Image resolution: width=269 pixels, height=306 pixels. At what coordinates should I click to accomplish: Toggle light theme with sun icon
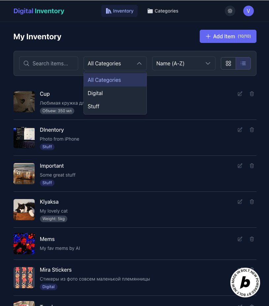[x=230, y=11]
